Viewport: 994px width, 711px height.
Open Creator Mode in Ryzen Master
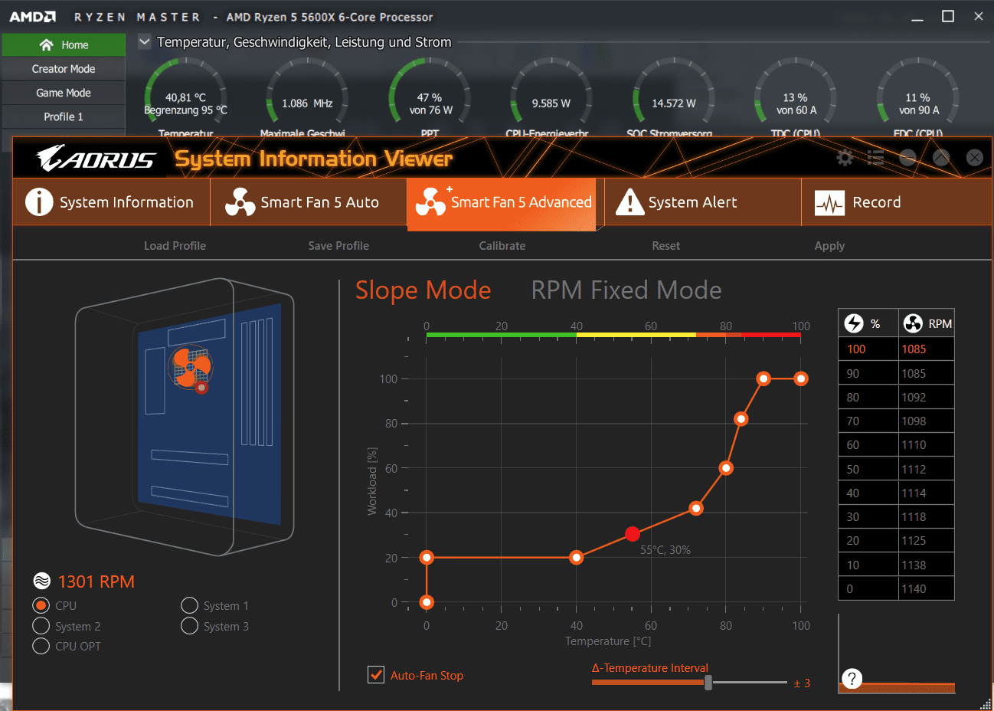tap(64, 69)
